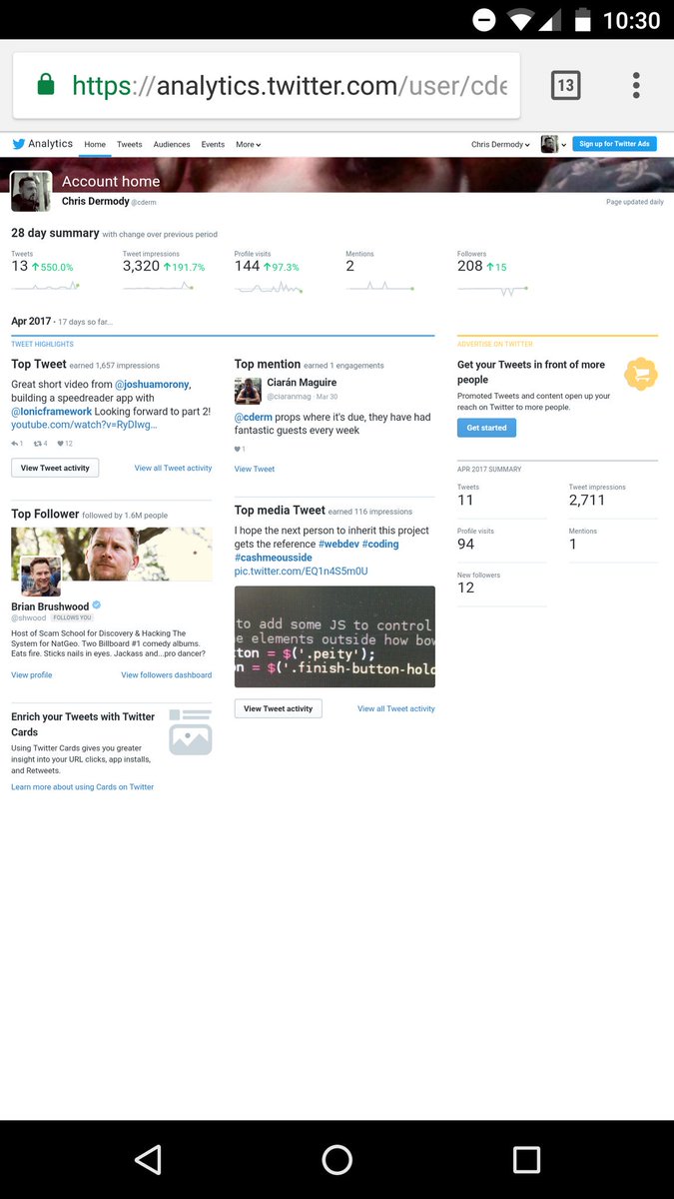Screen dimensions: 674x1199
Task: Click the Mentions sparkline chart
Action: coord(380,287)
